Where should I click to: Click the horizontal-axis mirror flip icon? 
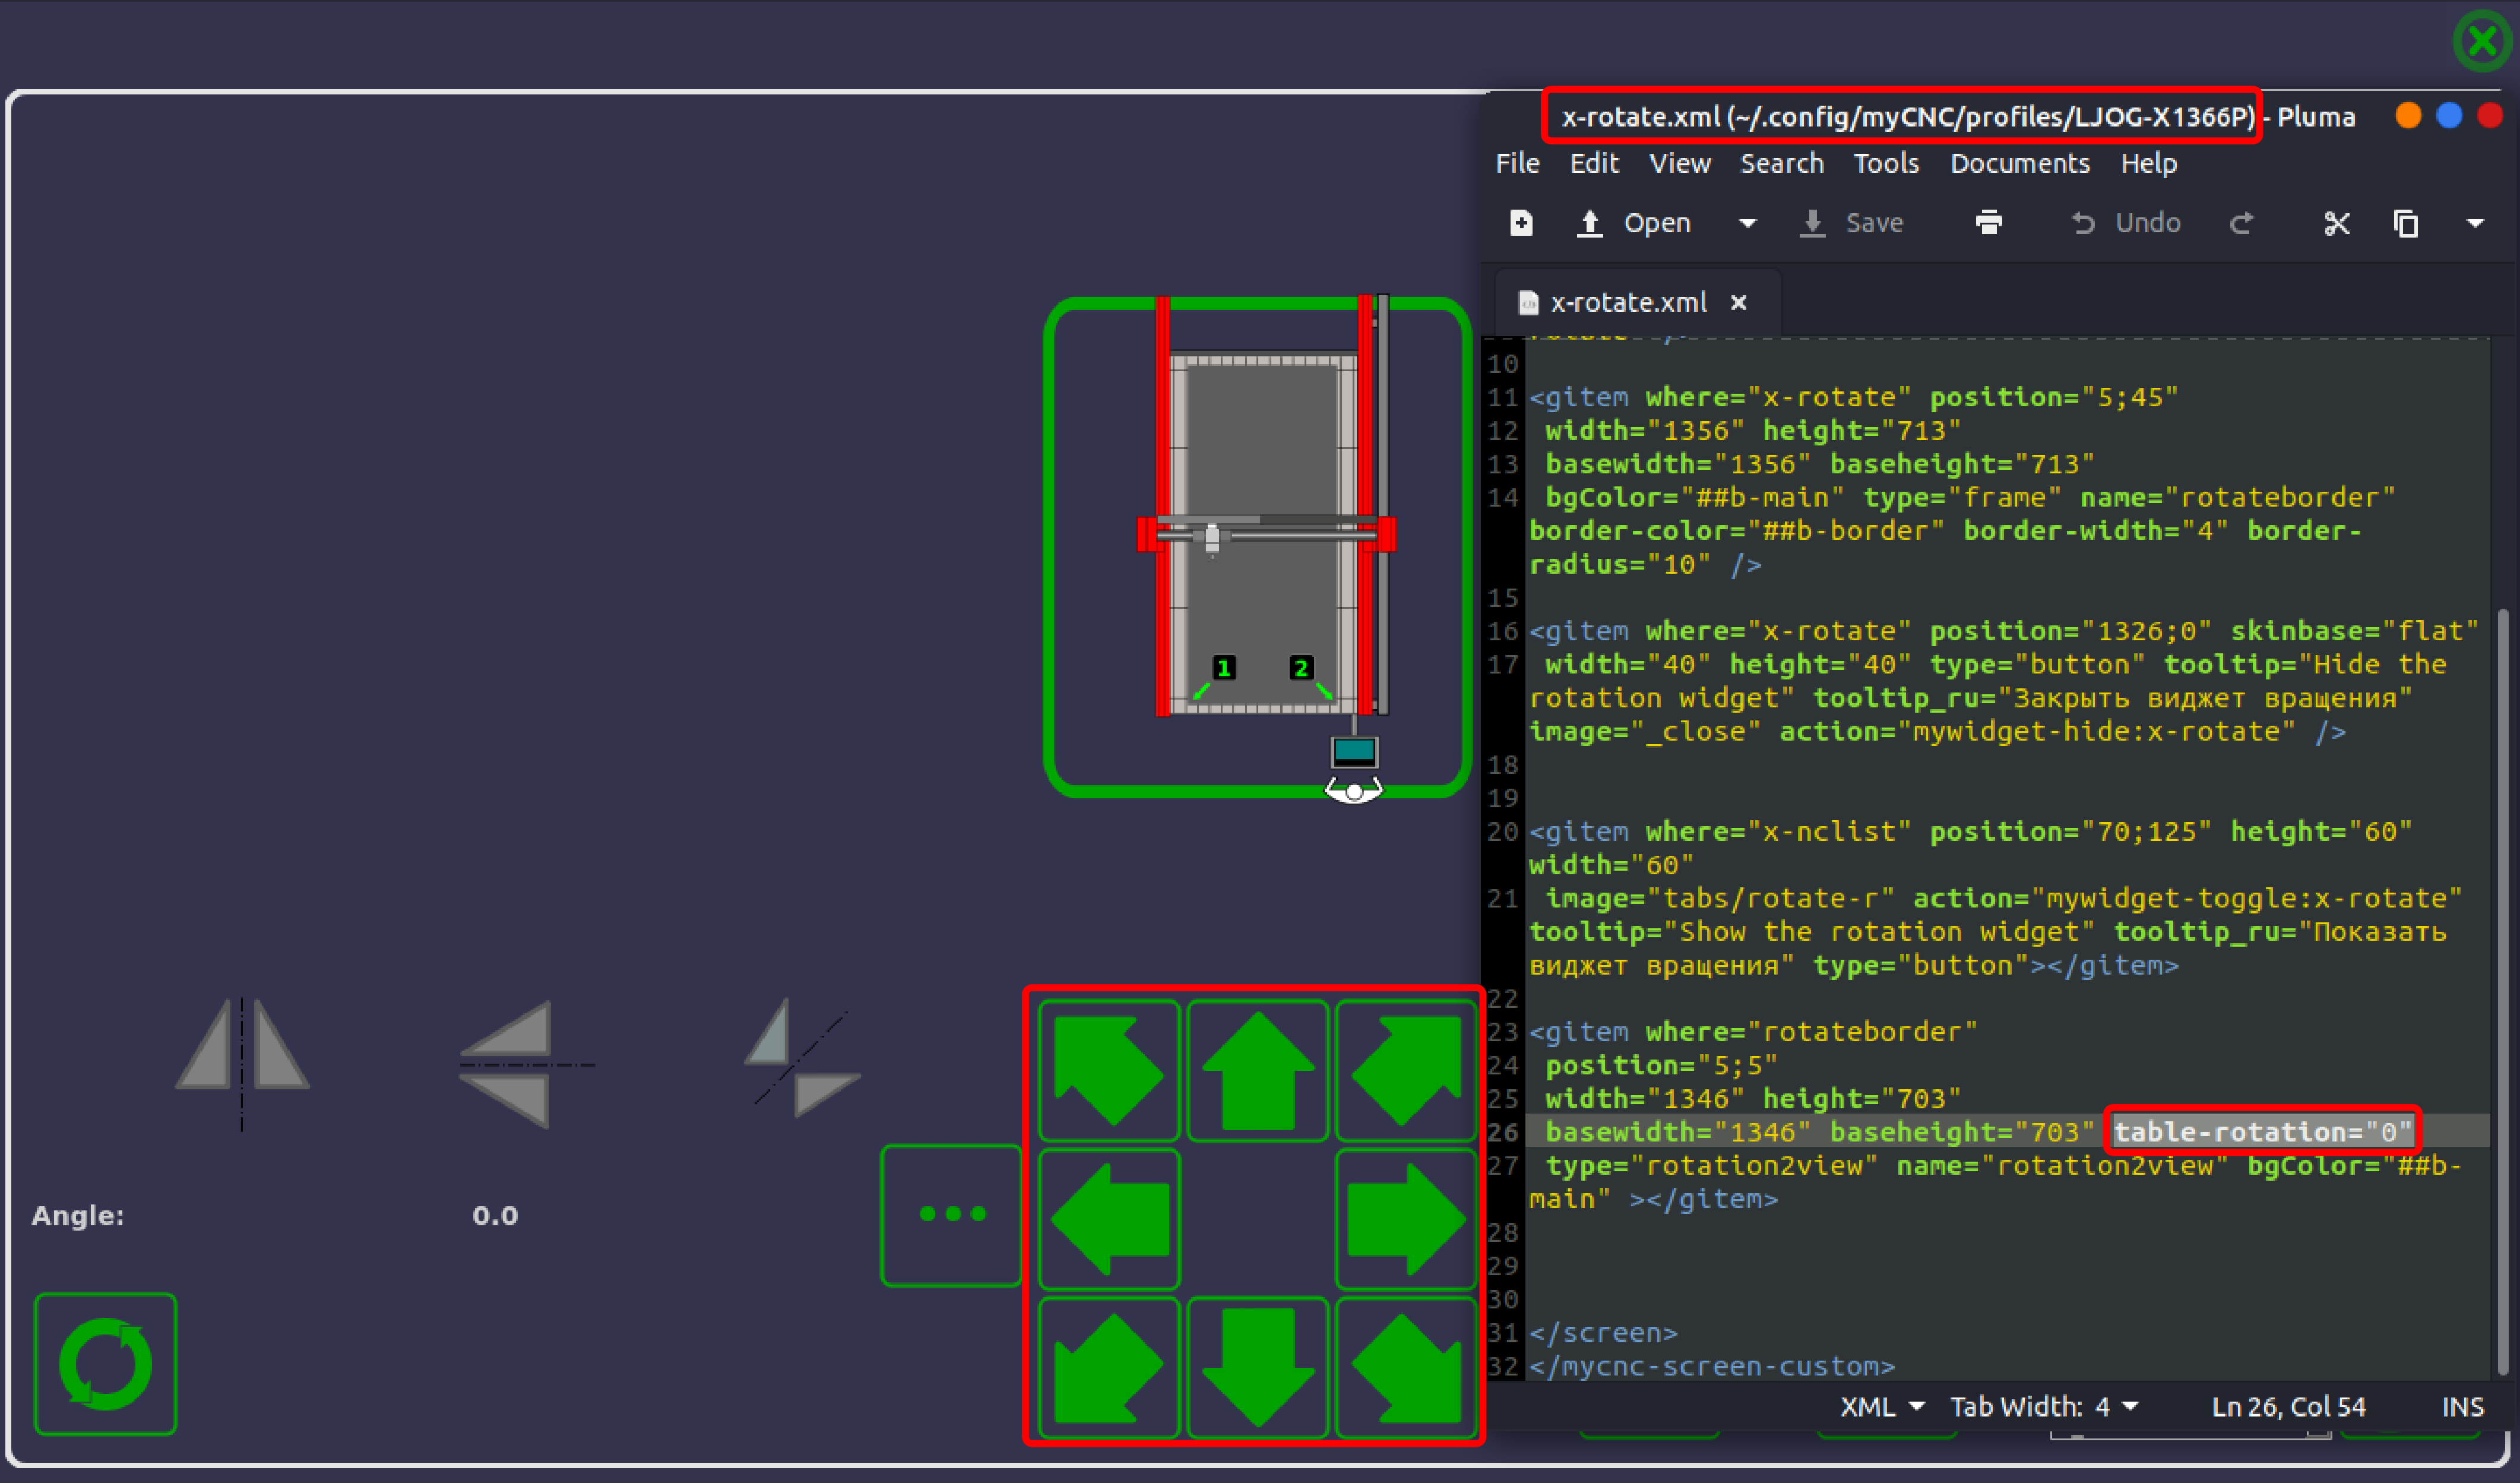[520, 1064]
